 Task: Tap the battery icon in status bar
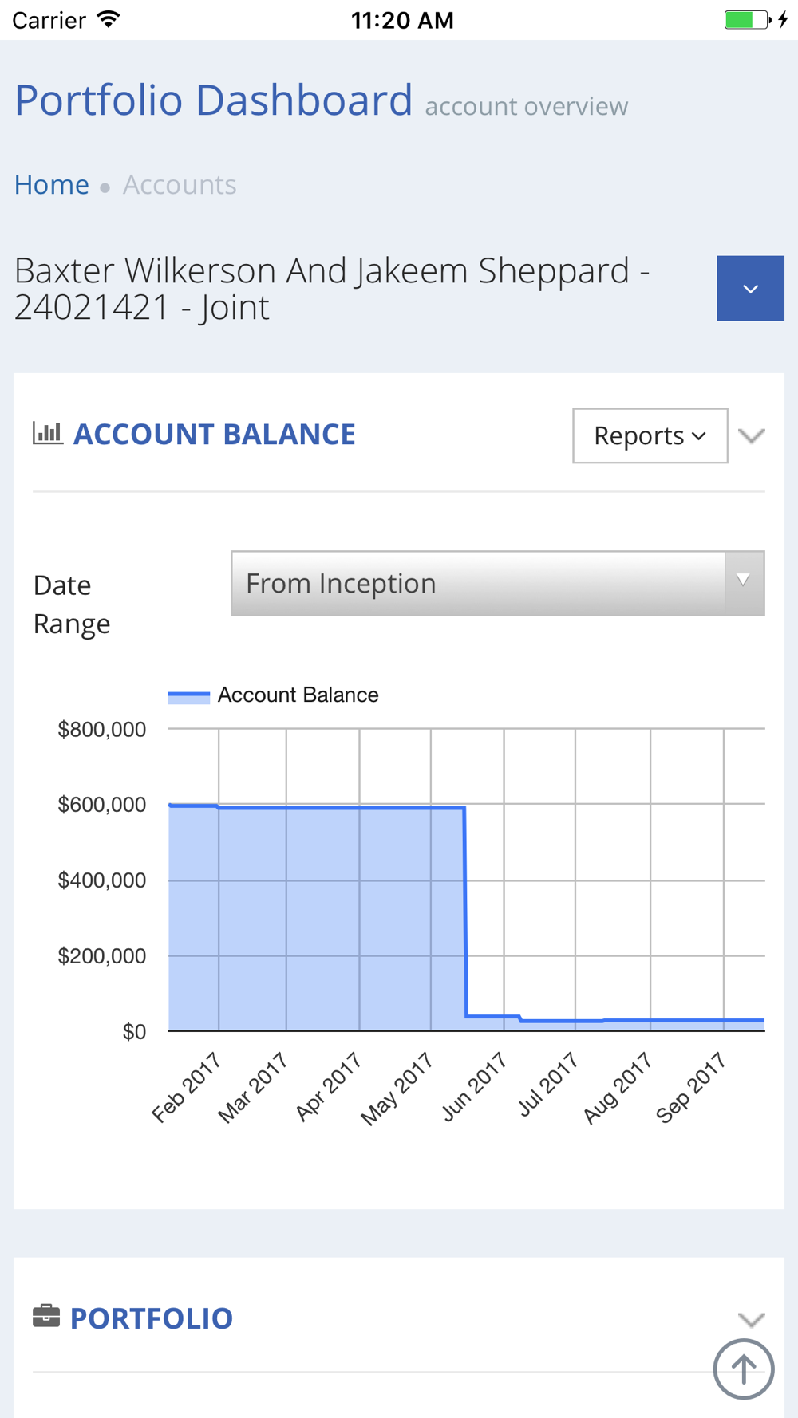[x=747, y=19]
